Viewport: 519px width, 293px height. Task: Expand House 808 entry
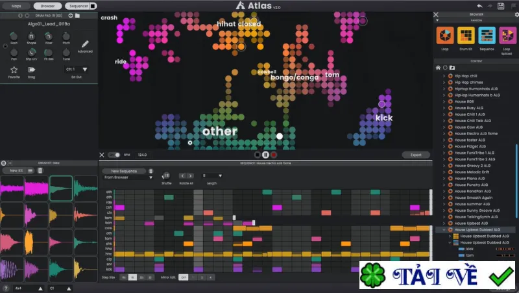(444, 101)
